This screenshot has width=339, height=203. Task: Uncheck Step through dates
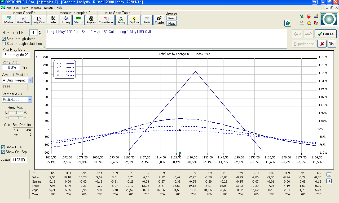click(4, 39)
